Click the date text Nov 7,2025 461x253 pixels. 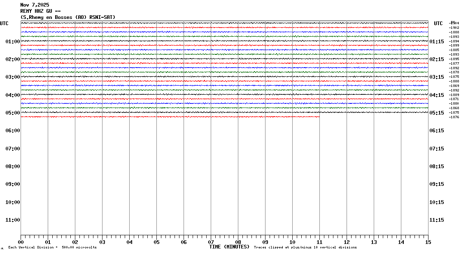35,5
